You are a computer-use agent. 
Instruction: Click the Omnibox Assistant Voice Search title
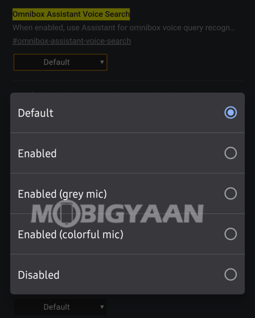click(71, 14)
